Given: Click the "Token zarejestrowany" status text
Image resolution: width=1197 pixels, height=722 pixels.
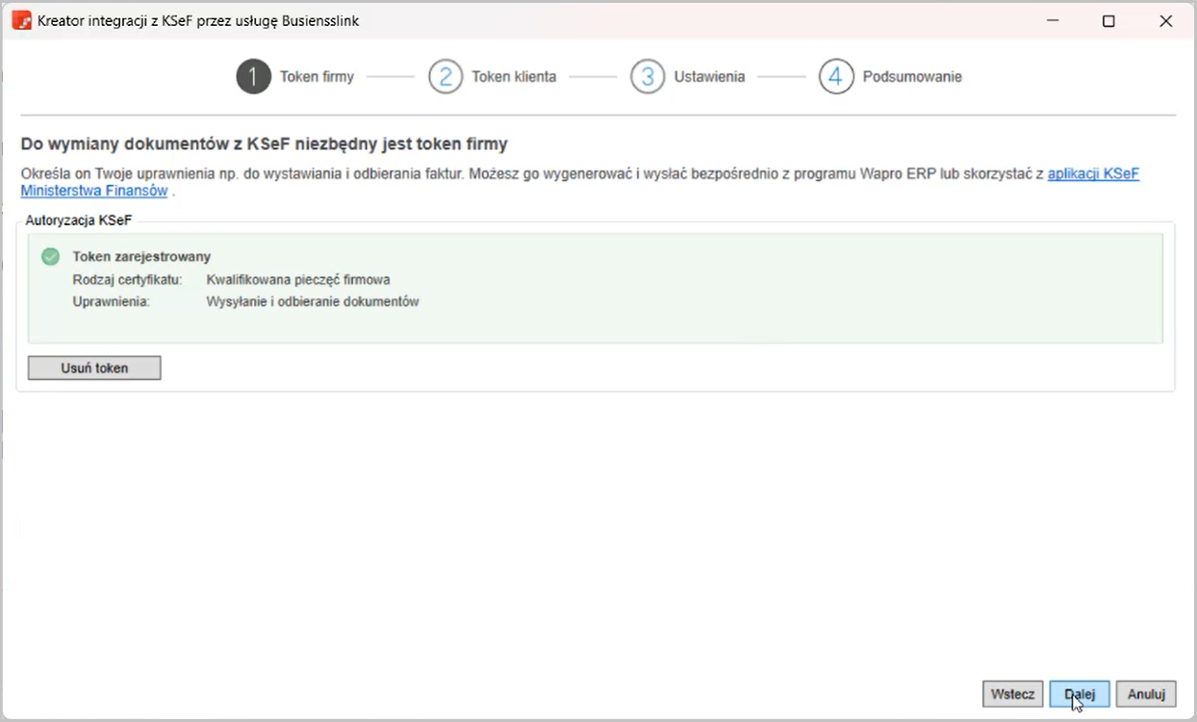Looking at the screenshot, I should pos(141,257).
